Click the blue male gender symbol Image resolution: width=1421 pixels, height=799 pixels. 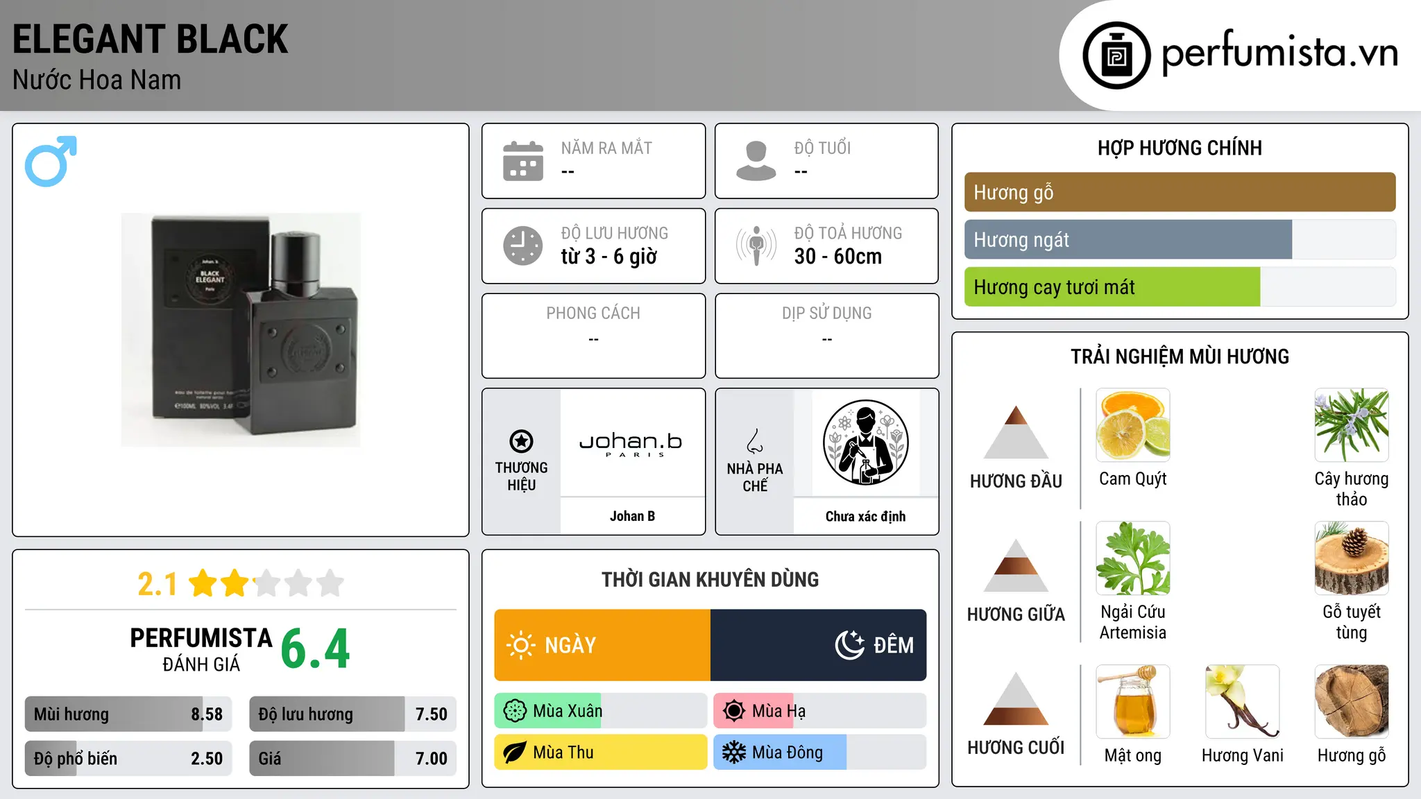click(51, 161)
